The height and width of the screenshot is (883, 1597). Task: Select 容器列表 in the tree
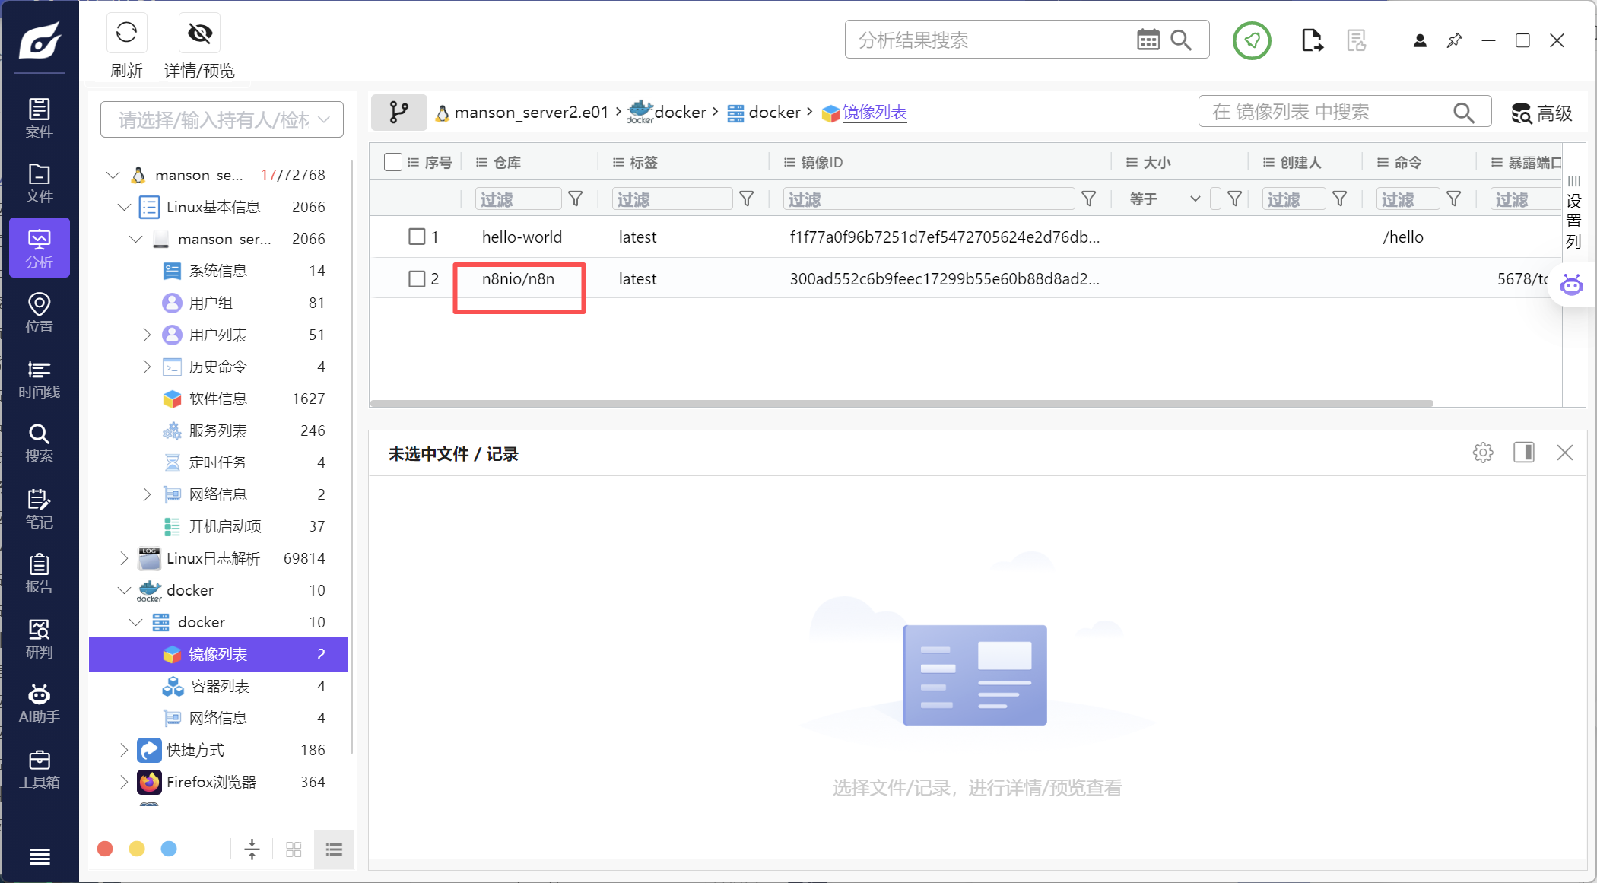pyautogui.click(x=220, y=686)
